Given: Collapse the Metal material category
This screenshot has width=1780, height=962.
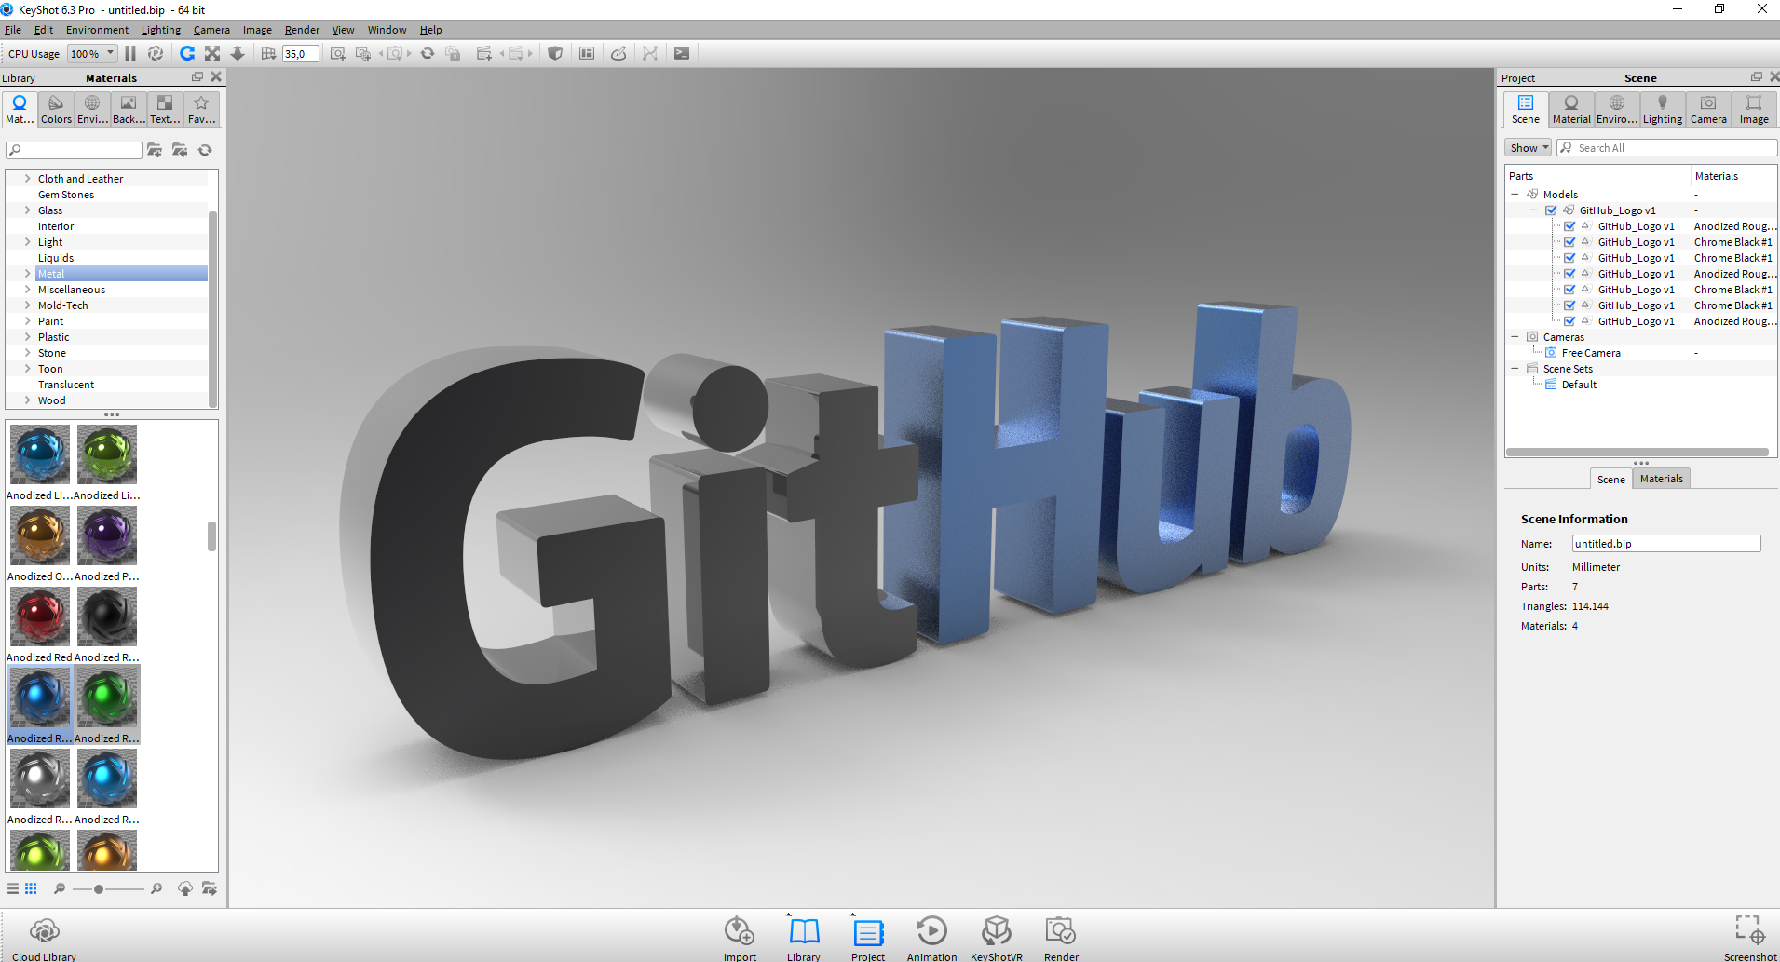Looking at the screenshot, I should pyautogui.click(x=27, y=273).
